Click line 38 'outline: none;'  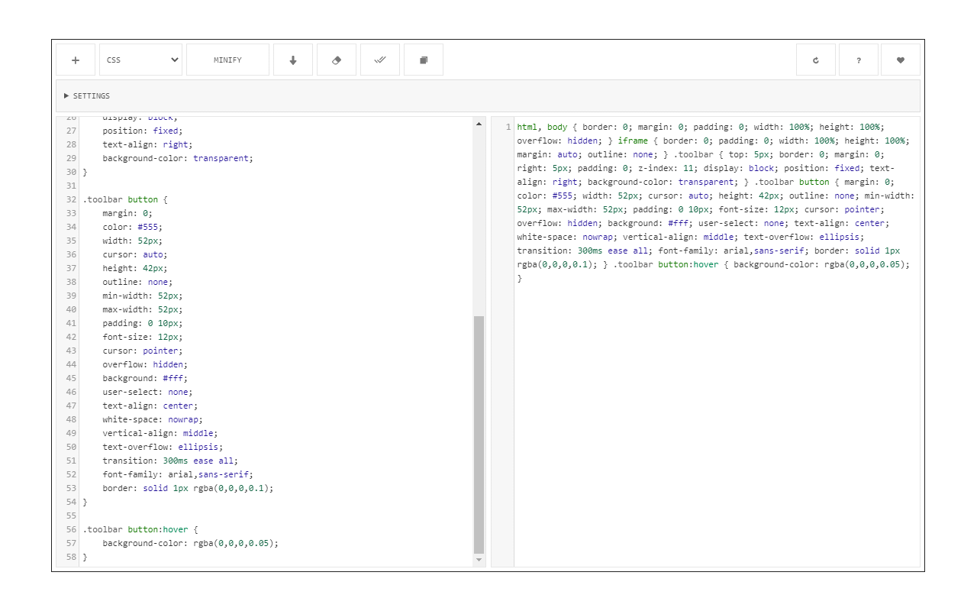click(x=138, y=282)
